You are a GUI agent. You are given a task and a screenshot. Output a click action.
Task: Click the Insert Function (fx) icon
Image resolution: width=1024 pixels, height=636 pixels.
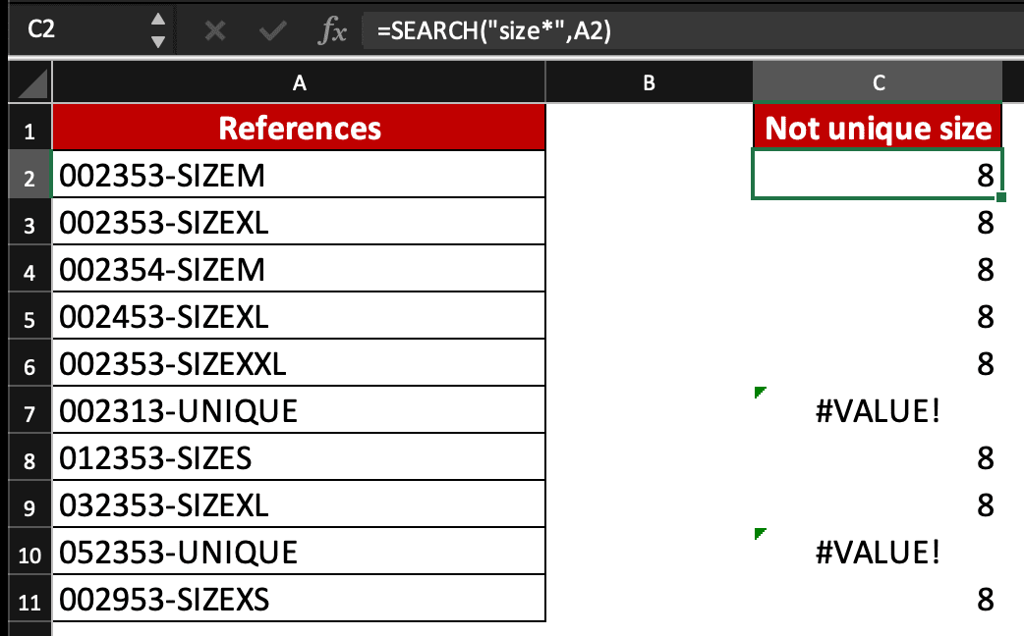[x=332, y=30]
